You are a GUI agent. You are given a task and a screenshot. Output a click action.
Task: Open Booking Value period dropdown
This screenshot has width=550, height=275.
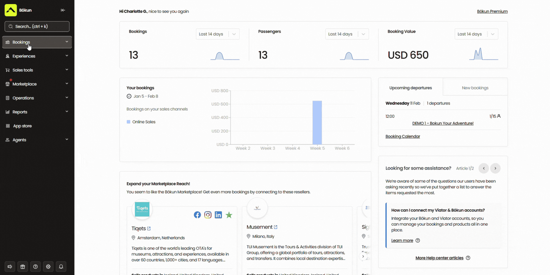(x=476, y=34)
